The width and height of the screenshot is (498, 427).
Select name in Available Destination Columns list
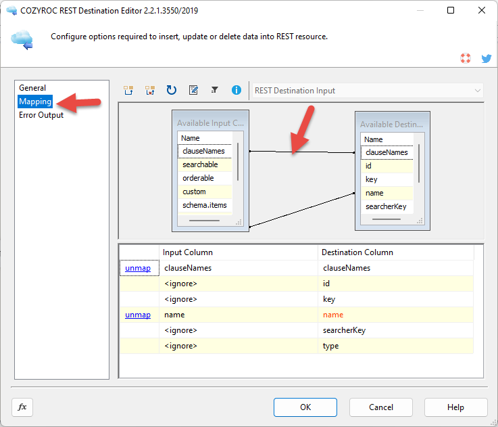point(387,193)
